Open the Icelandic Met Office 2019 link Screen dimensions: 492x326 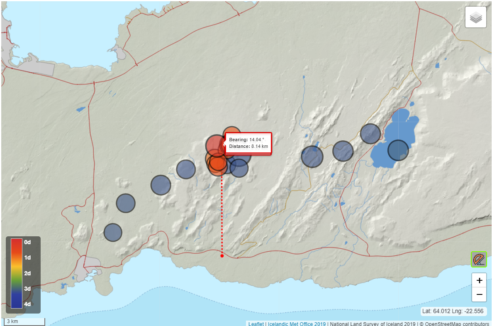pyautogui.click(x=297, y=324)
